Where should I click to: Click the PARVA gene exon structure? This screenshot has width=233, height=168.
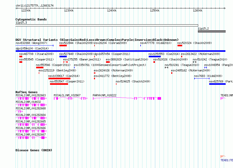pos(127,98)
